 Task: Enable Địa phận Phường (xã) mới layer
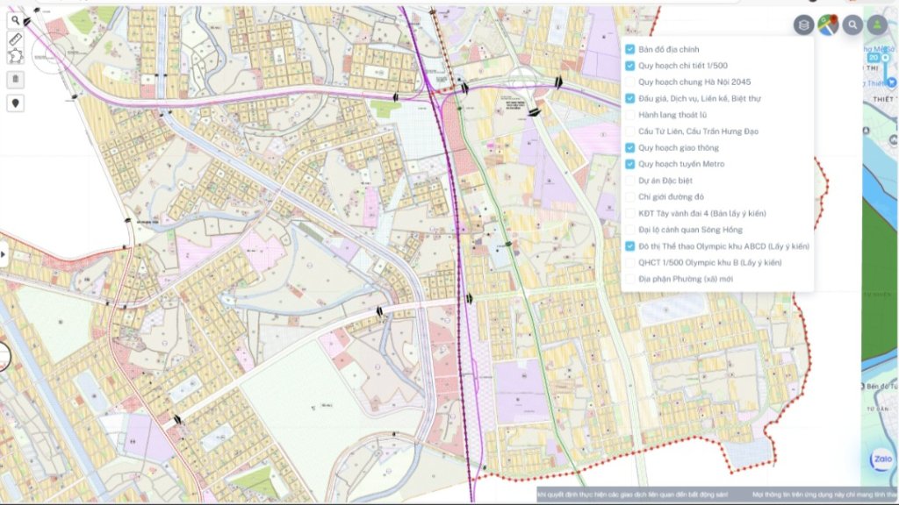[629, 279]
